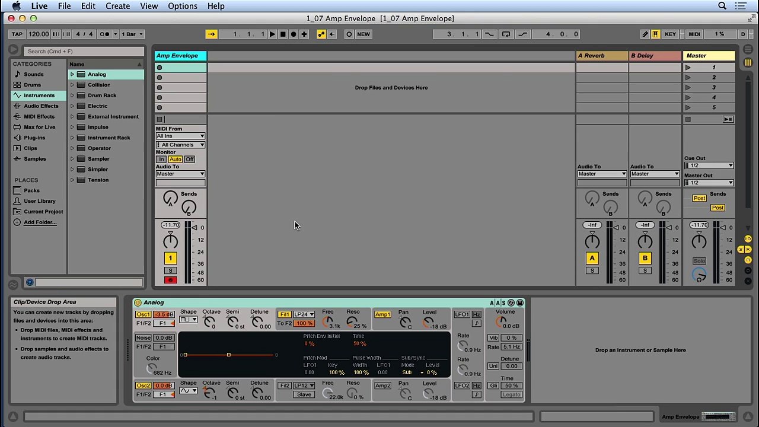Viewport: 759px width, 427px height.
Task: Click the transport Stop button
Action: coord(283,34)
